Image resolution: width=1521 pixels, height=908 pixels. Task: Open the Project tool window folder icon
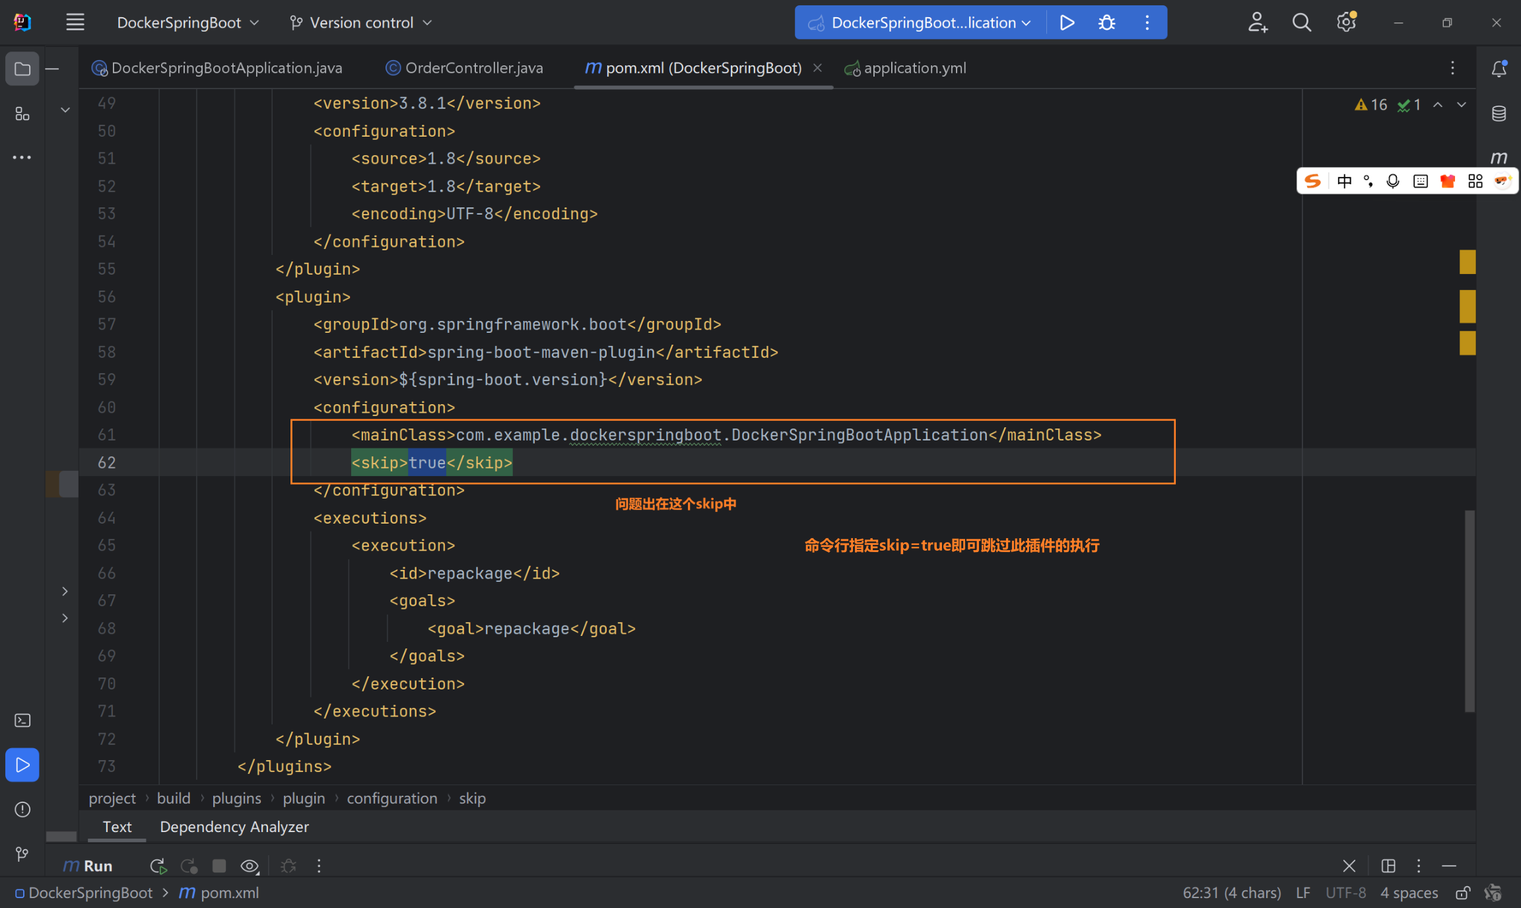(x=22, y=69)
